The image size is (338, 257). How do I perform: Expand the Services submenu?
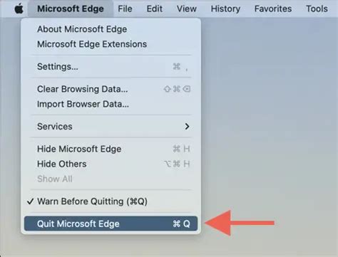(111, 127)
